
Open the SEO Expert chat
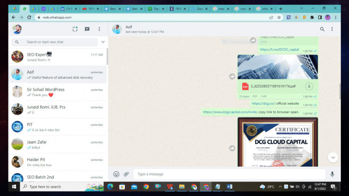point(57,57)
